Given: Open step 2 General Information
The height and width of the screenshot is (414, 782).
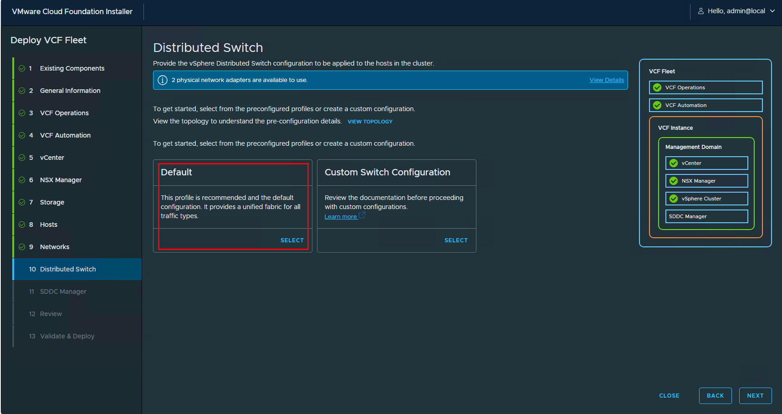Looking at the screenshot, I should click(x=77, y=91).
